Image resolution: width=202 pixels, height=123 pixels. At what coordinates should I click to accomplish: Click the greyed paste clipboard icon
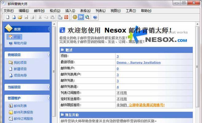pyautogui.click(x=52, y=17)
